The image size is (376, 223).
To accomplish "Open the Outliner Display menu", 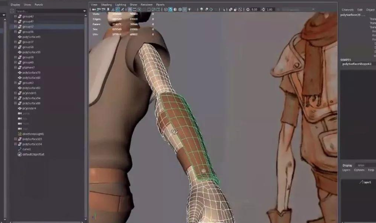I will tap(15, 4).
